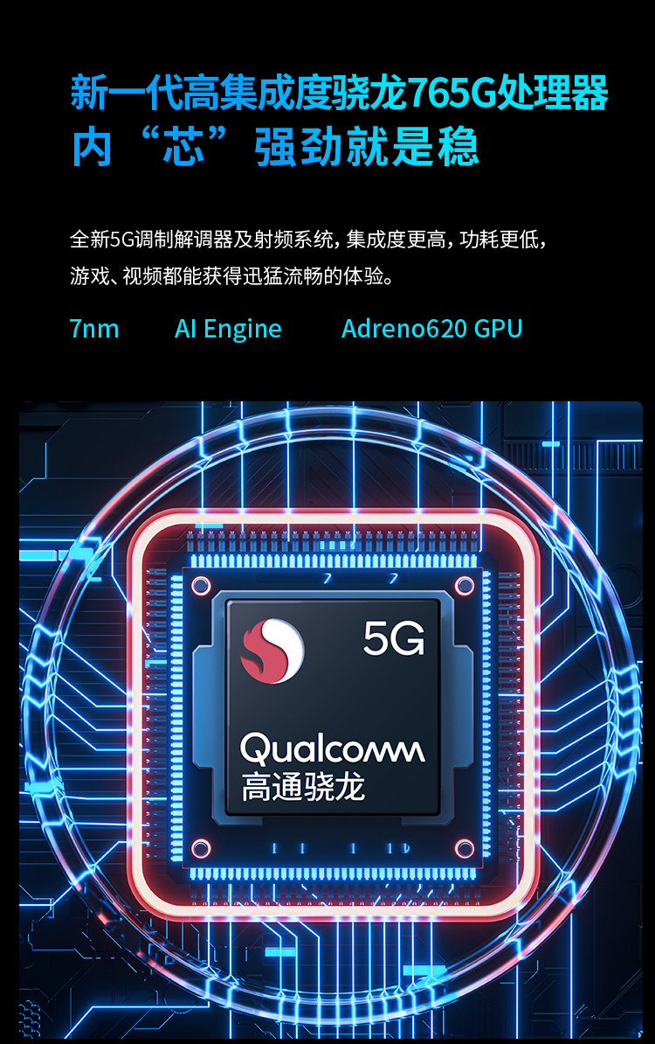Image resolution: width=655 pixels, height=1044 pixels.
Task: Click the blue pin row below the chip
Action: (x=333, y=873)
